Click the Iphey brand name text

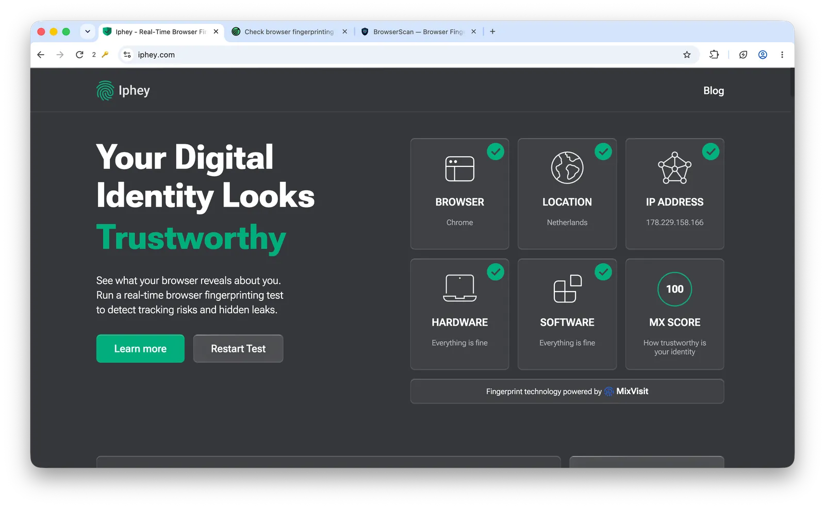[x=134, y=91]
